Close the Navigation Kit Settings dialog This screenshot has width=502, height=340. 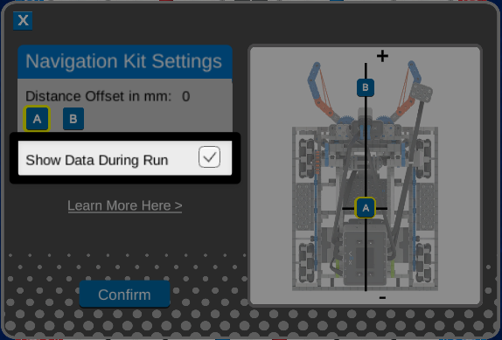(x=23, y=21)
